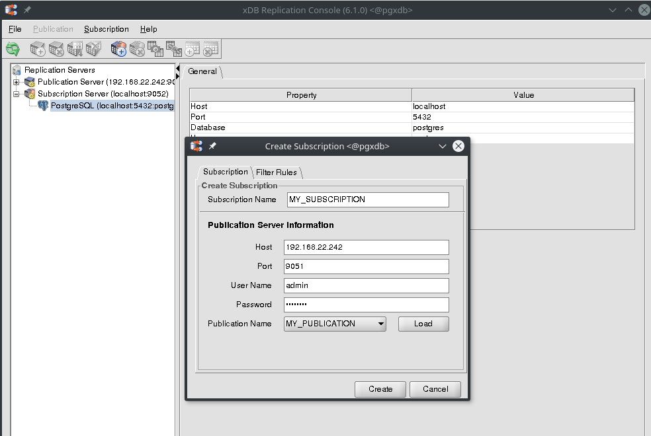651x436 pixels.
Task: Select the Replication Servers tree root label
Action: click(60, 70)
